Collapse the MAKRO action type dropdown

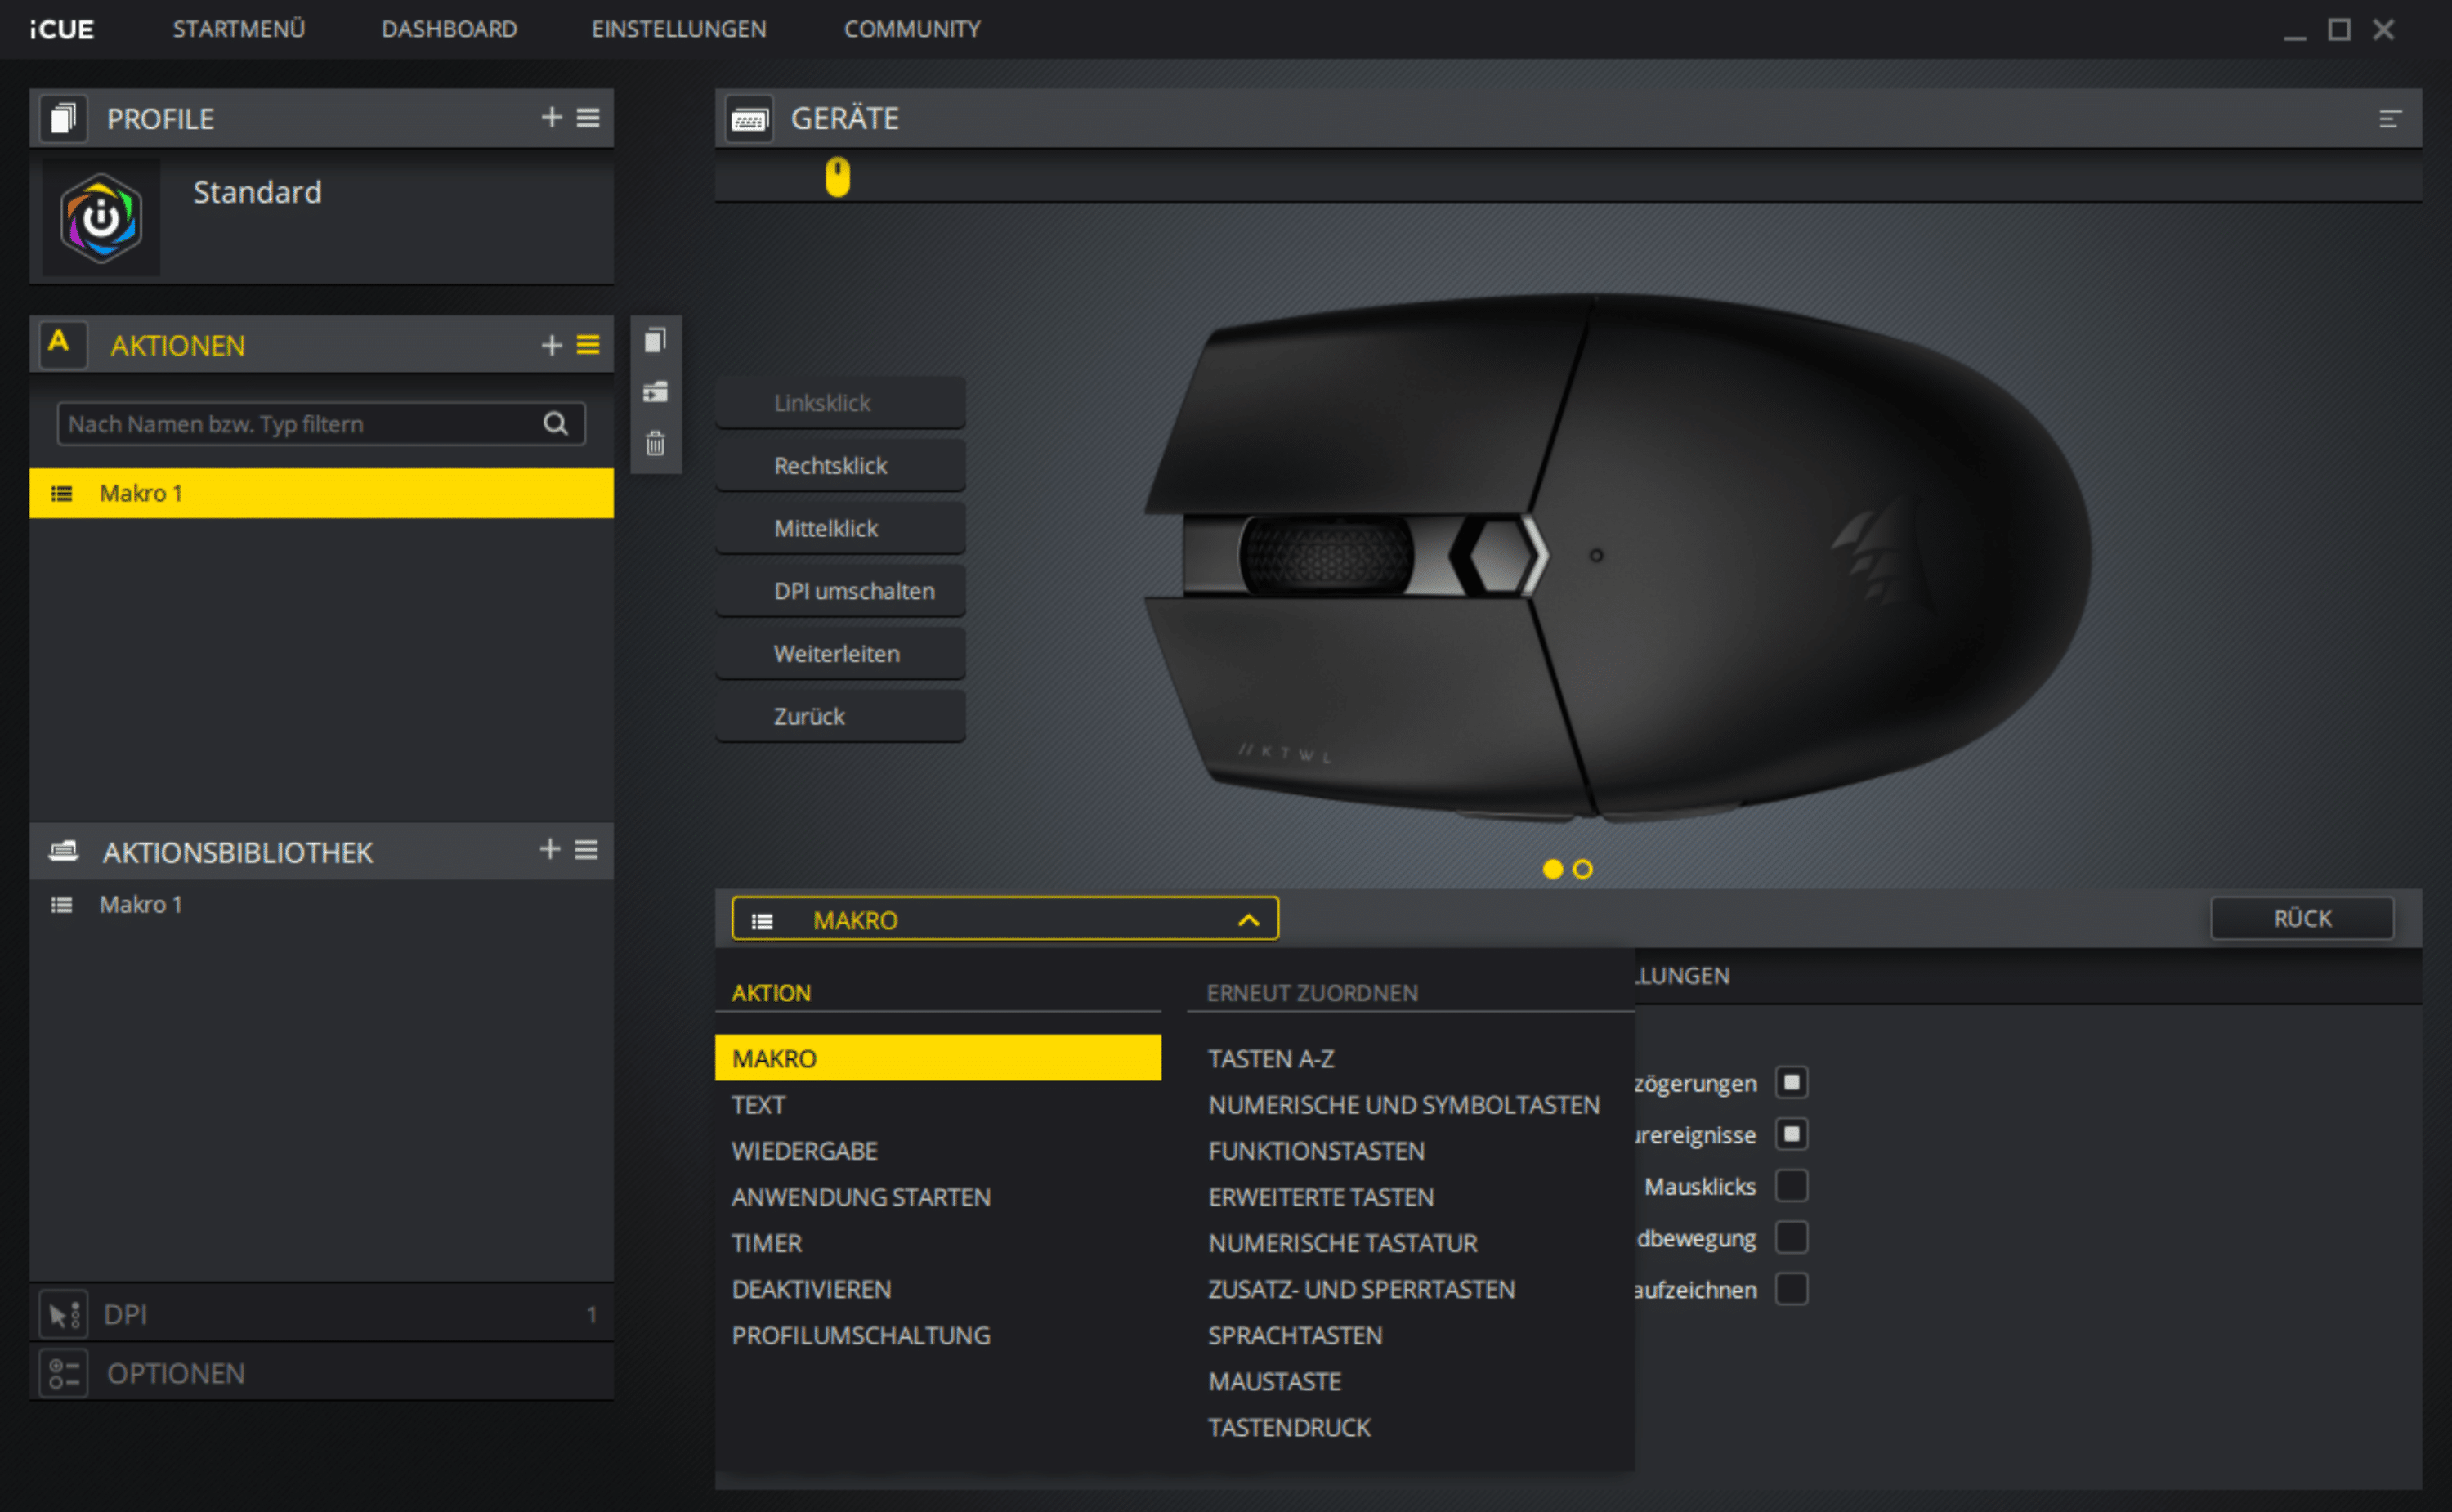[1248, 920]
